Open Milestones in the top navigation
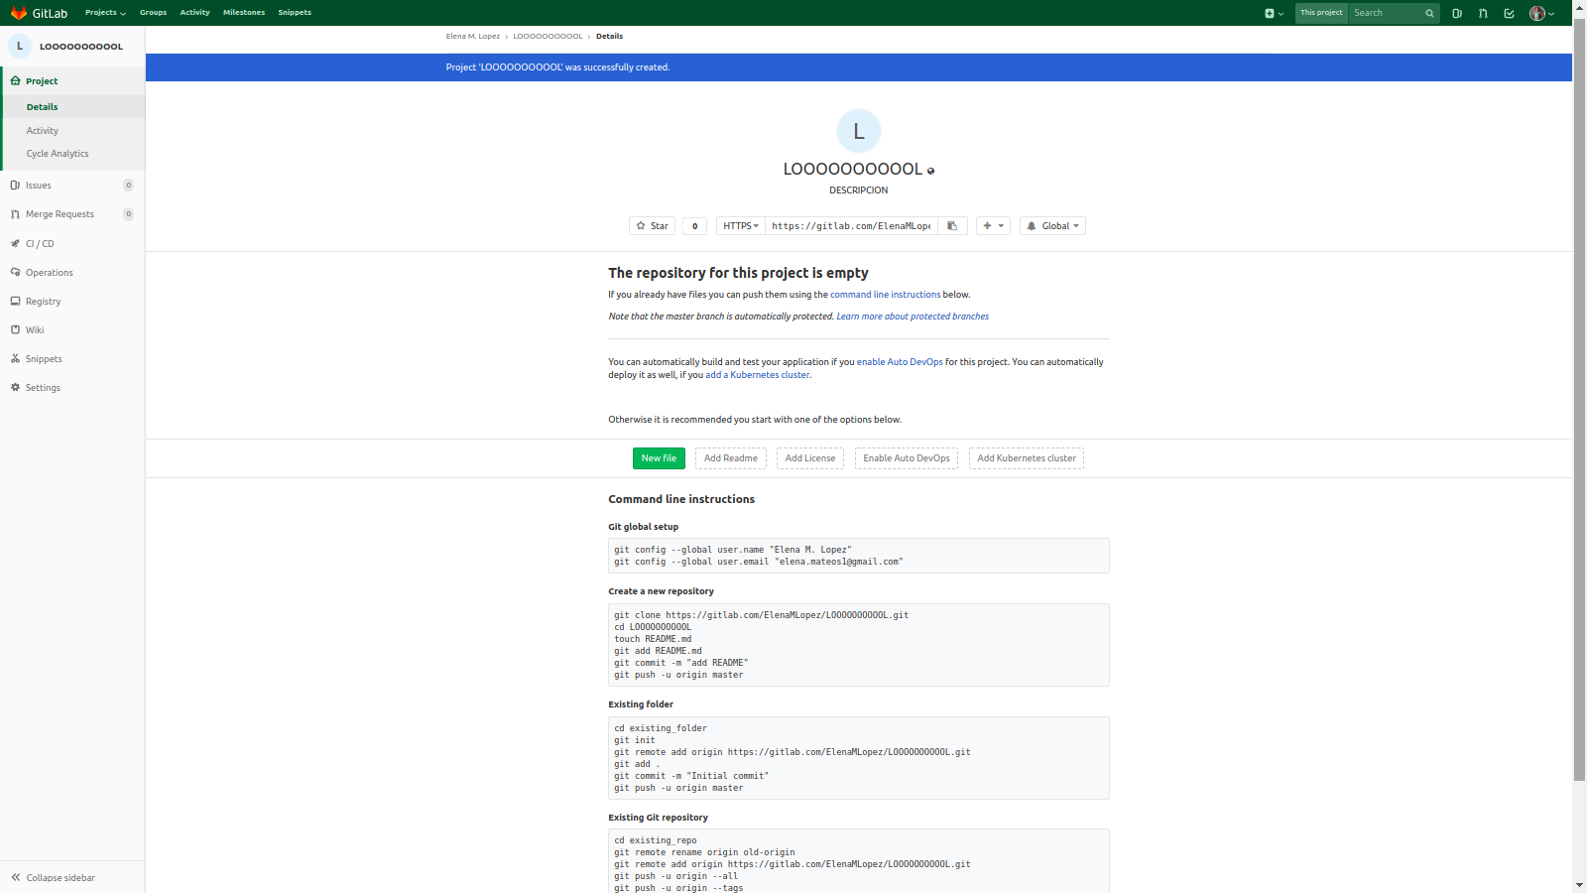The height and width of the screenshot is (893, 1587). 244,13
